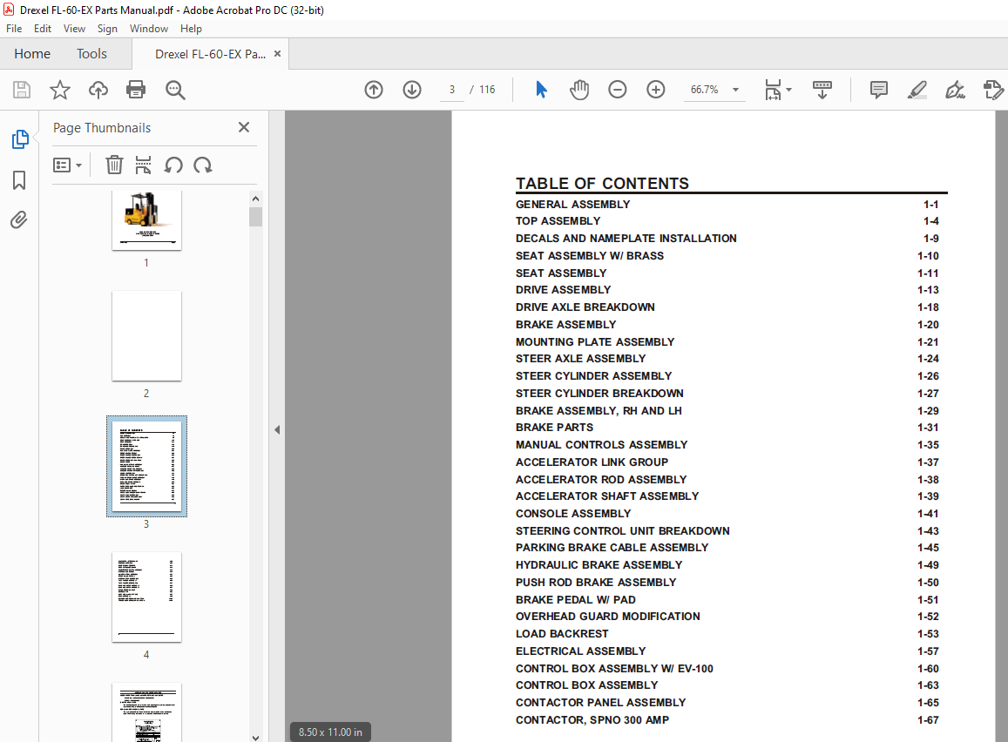Close the Page Thumbnails panel
The width and height of the screenshot is (1008, 742).
pos(244,127)
